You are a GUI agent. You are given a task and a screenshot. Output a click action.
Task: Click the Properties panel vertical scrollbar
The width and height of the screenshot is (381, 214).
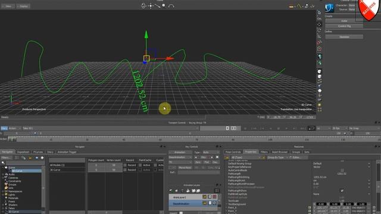379,186
